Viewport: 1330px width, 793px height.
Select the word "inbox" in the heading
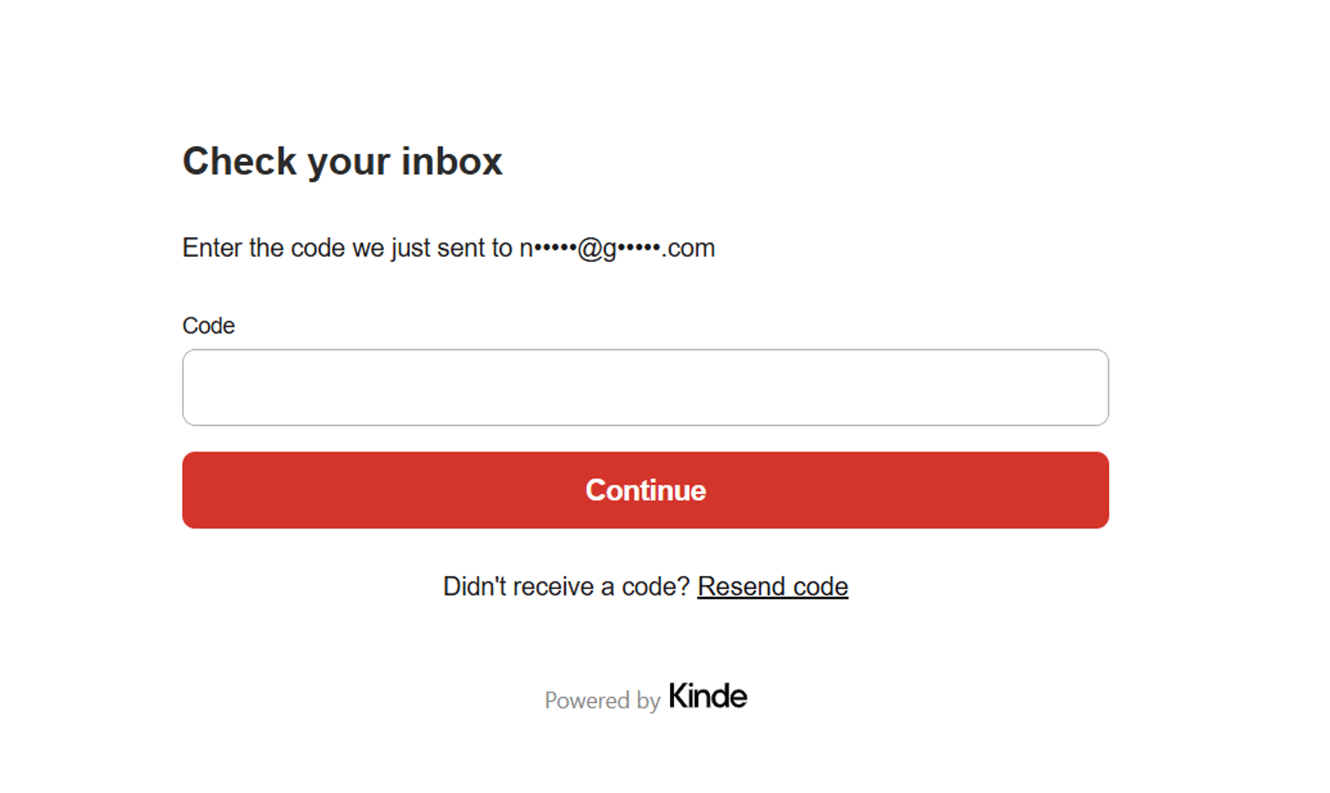coord(451,161)
